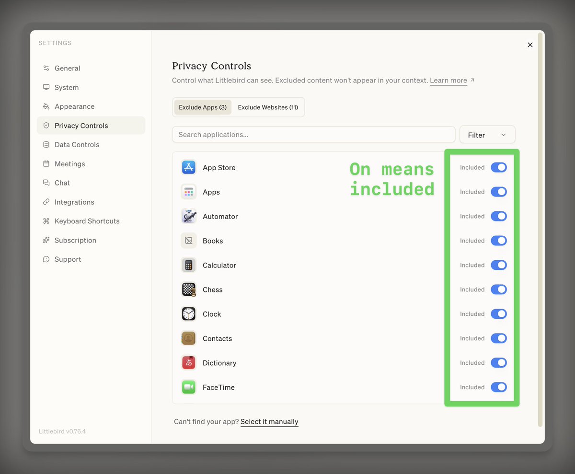Click the Littlebird v0.76.4 version text
This screenshot has width=575, height=474.
pos(62,431)
